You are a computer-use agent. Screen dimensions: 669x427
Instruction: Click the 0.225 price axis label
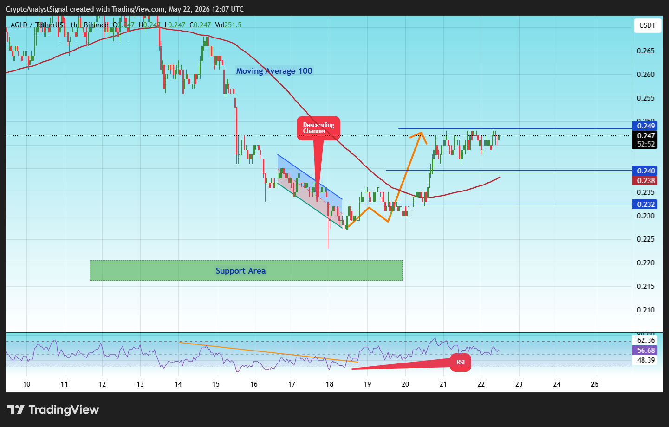point(646,239)
